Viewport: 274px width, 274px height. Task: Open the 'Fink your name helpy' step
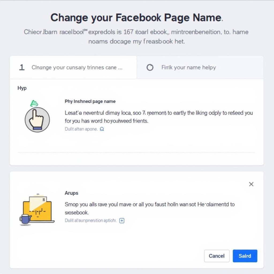tap(189, 67)
